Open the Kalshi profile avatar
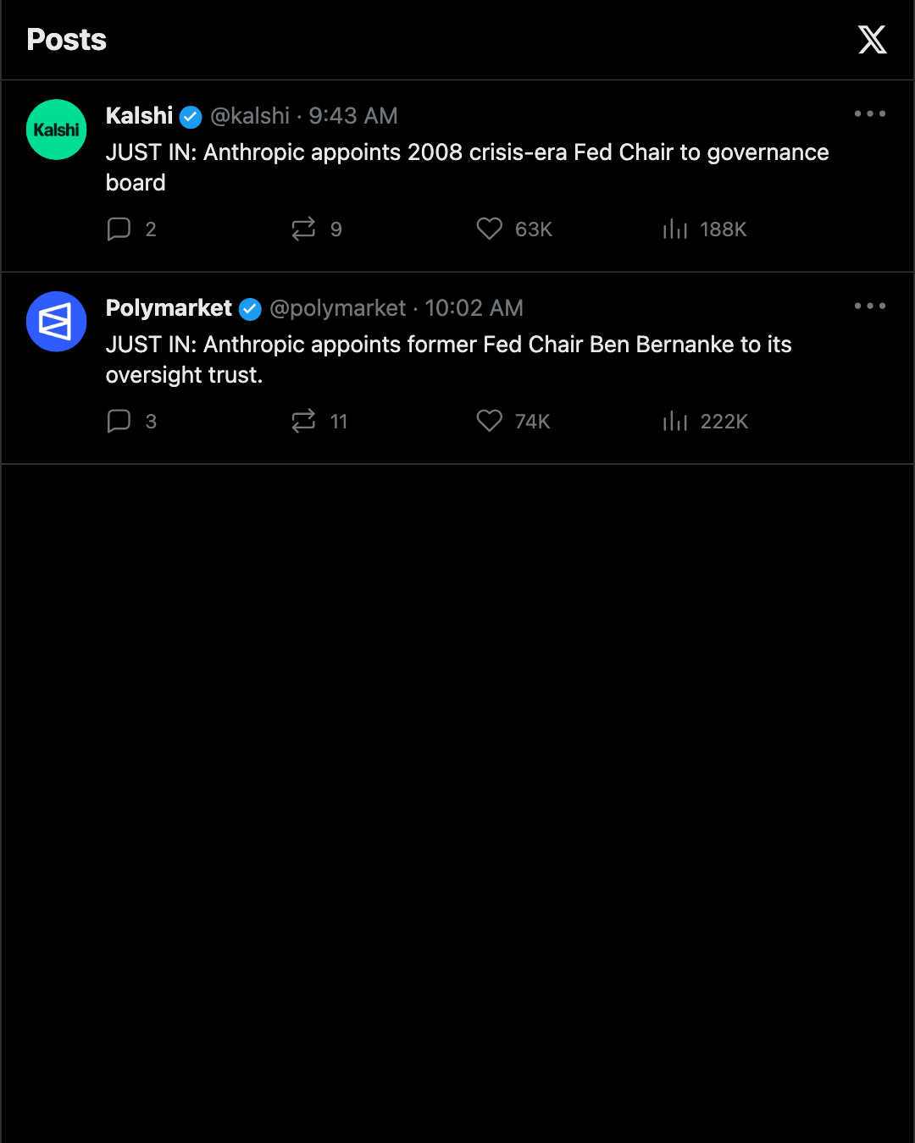This screenshot has height=1143, width=915. [57, 130]
